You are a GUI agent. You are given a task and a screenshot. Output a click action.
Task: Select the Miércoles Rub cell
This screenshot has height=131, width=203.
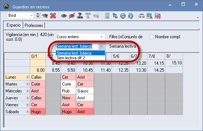tap(69, 91)
